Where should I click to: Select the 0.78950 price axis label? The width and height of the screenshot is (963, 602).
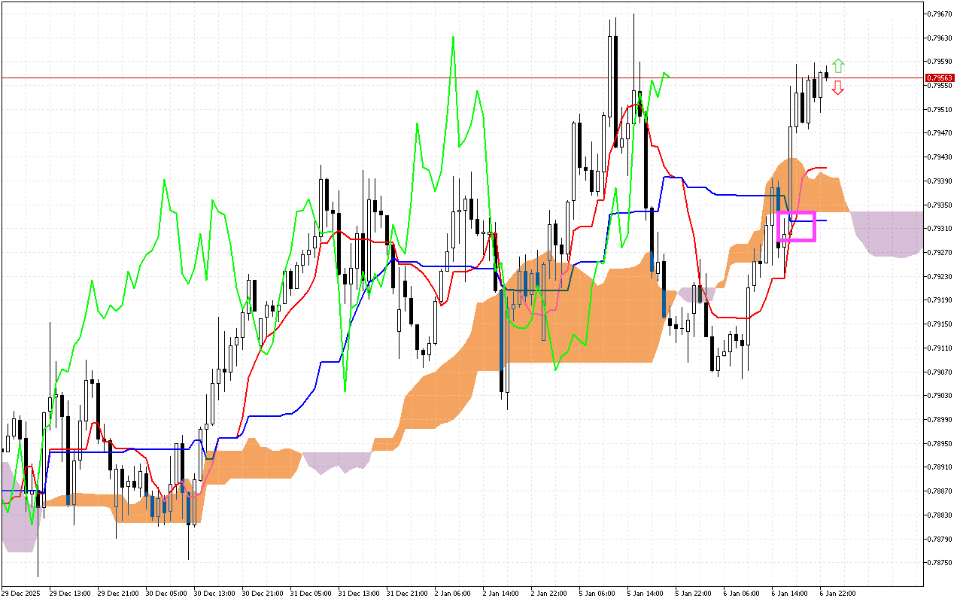point(940,443)
